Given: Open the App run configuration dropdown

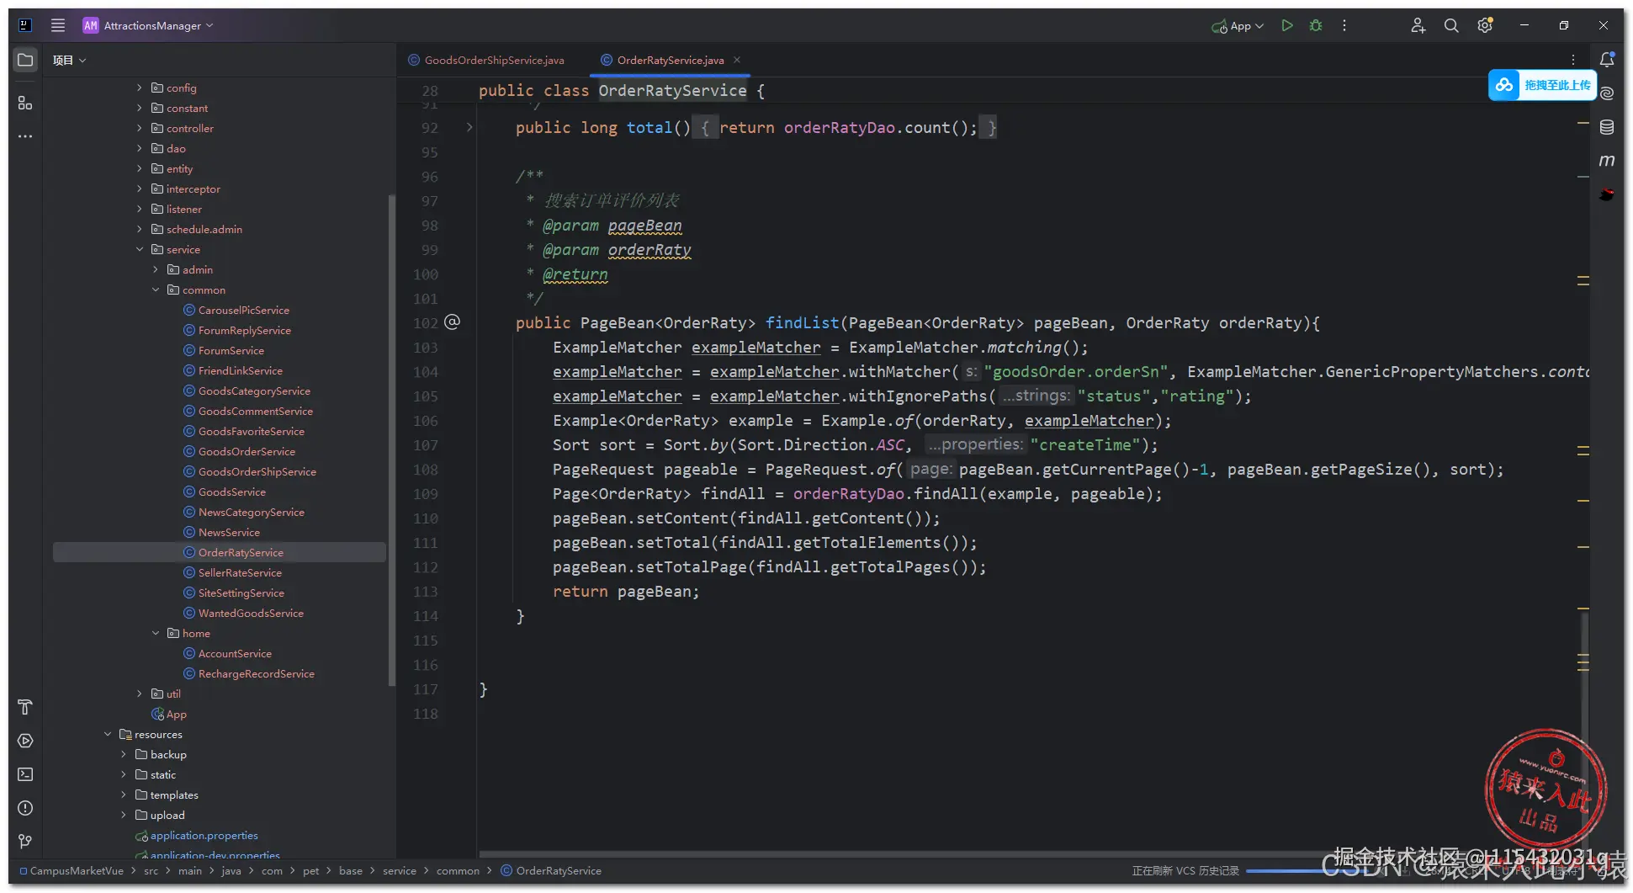Looking at the screenshot, I should point(1238,26).
